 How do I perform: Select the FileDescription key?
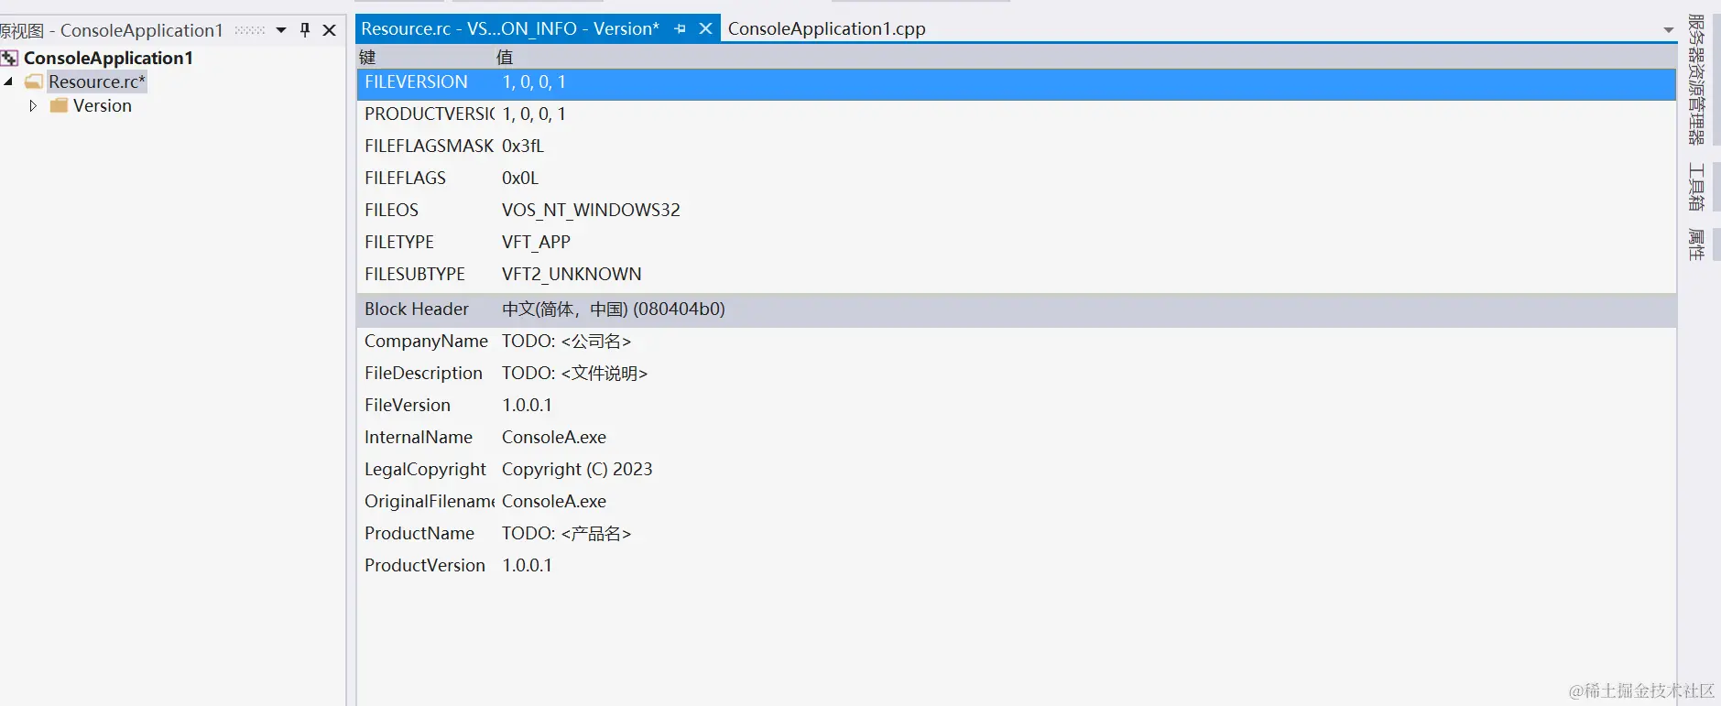point(423,373)
